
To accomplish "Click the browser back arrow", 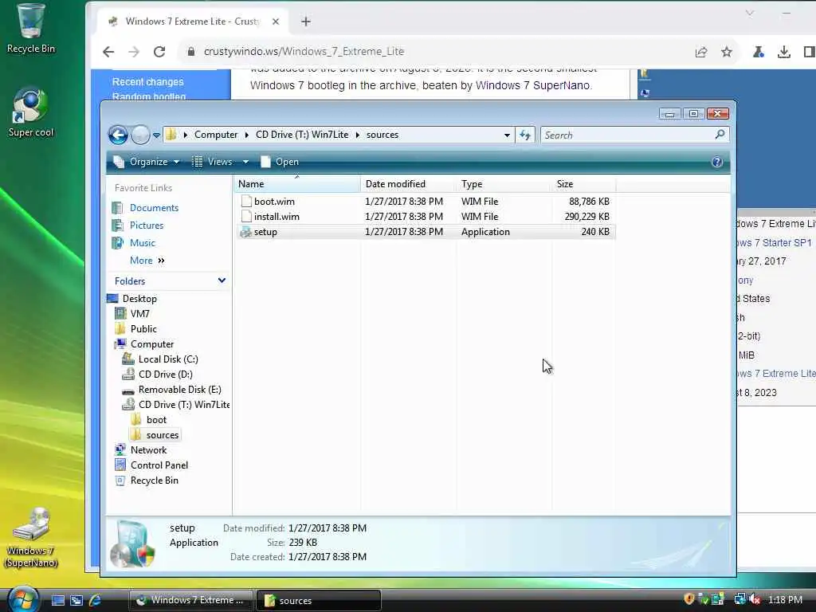I will (108, 52).
